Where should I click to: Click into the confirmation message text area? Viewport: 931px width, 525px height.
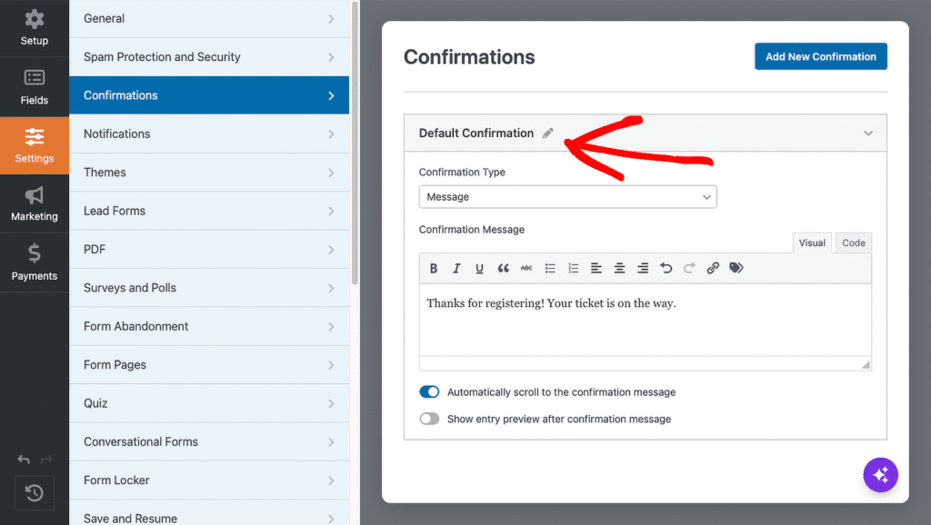tap(645, 320)
